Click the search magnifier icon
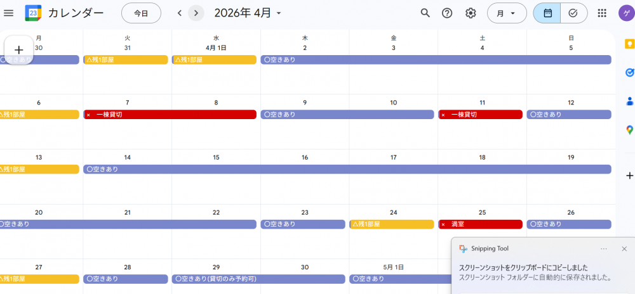 click(x=425, y=13)
